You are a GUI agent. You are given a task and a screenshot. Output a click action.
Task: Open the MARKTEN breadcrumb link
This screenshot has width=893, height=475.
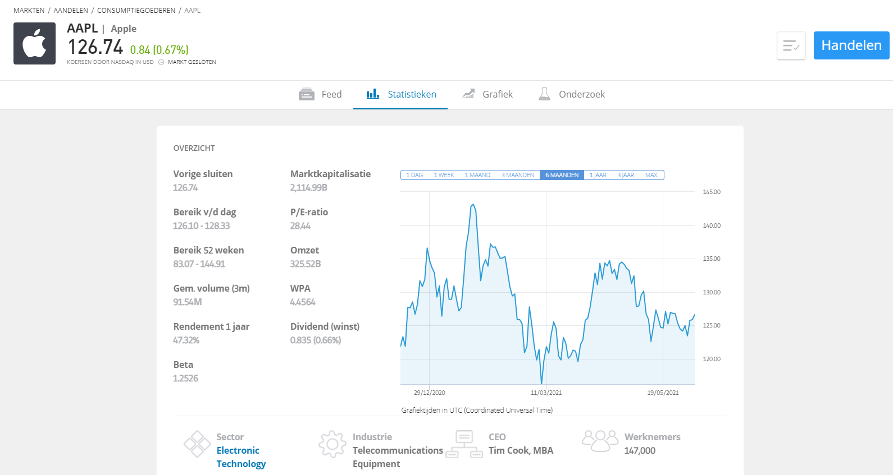(29, 11)
